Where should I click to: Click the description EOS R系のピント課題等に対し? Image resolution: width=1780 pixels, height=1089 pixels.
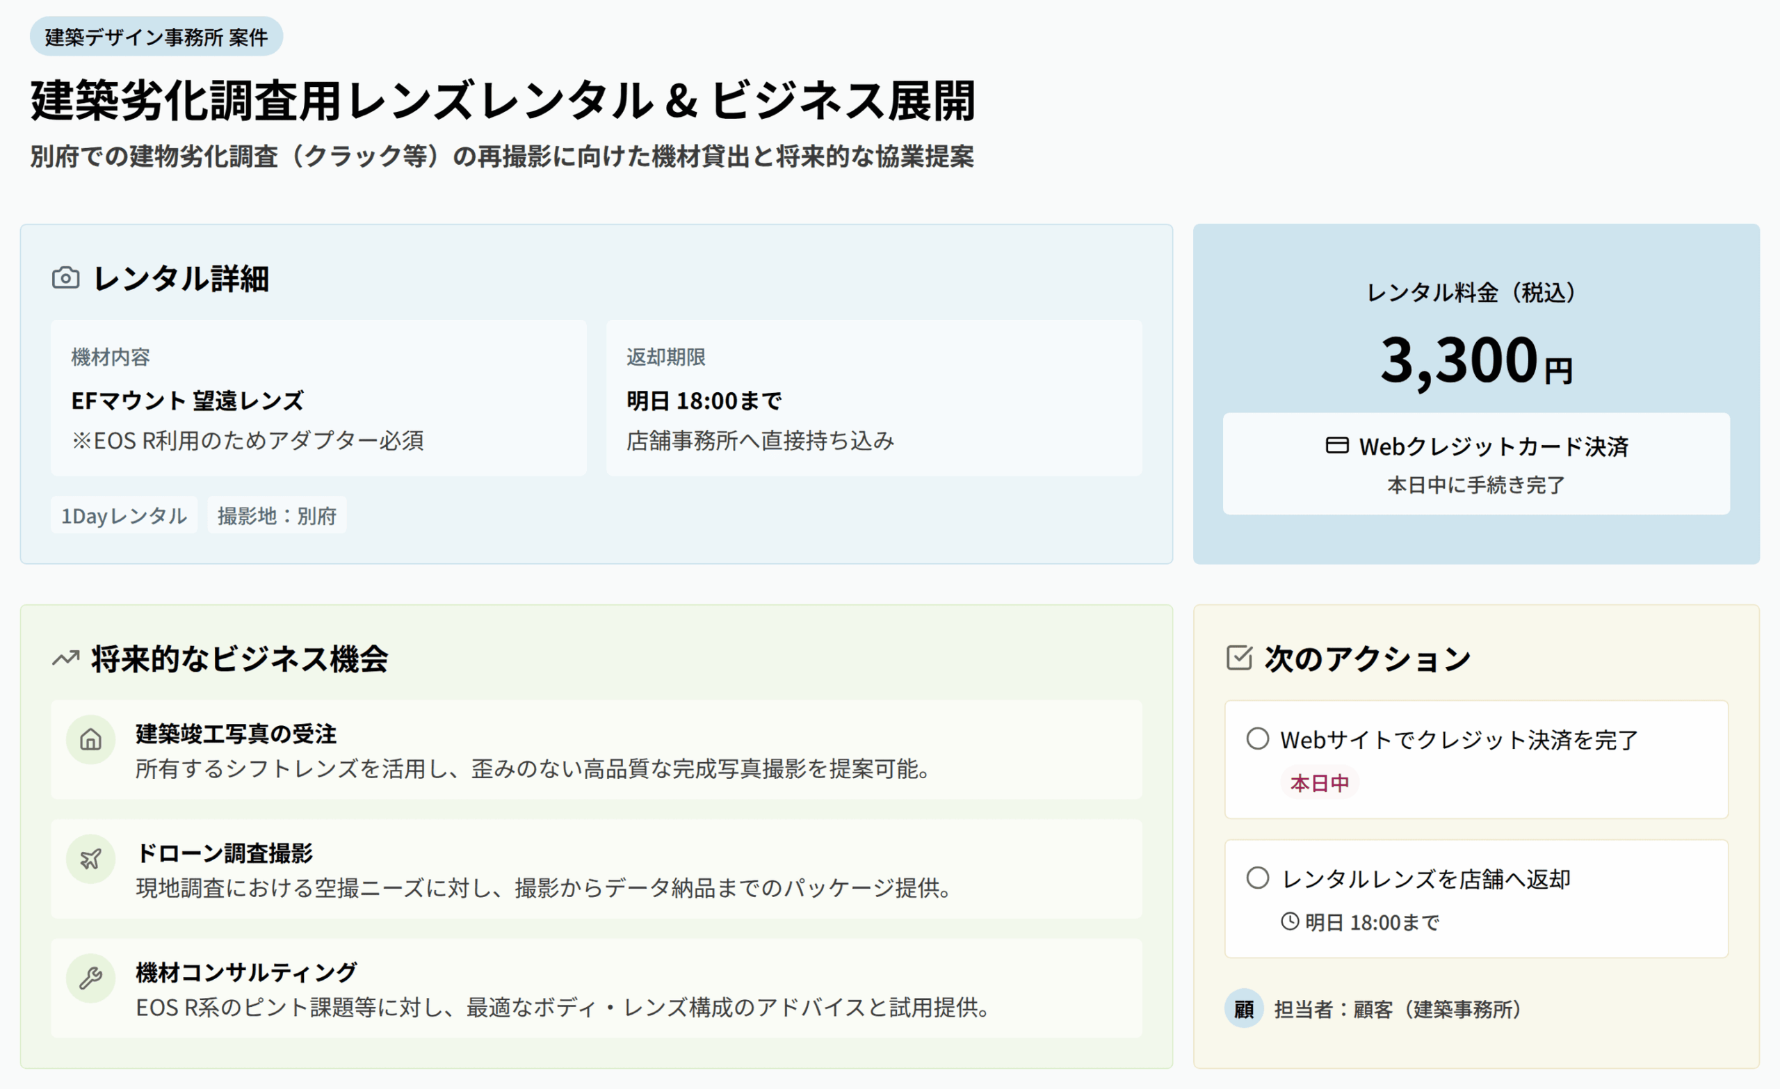[564, 1008]
